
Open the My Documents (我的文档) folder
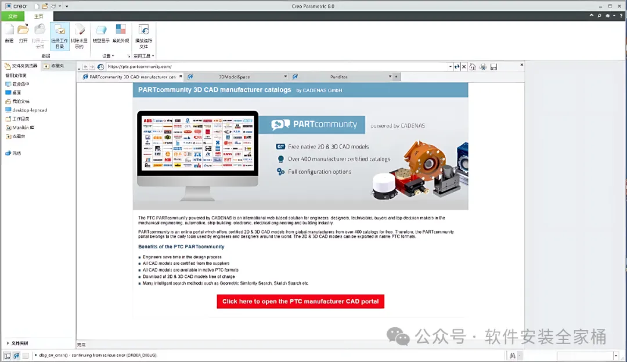17,102
